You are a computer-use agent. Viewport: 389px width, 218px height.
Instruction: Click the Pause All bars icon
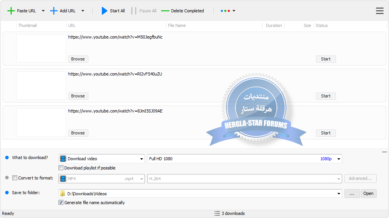[134, 11]
